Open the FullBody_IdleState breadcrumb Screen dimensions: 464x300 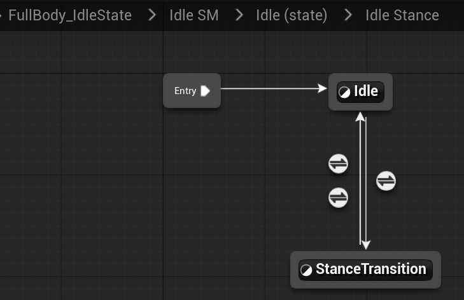point(70,15)
